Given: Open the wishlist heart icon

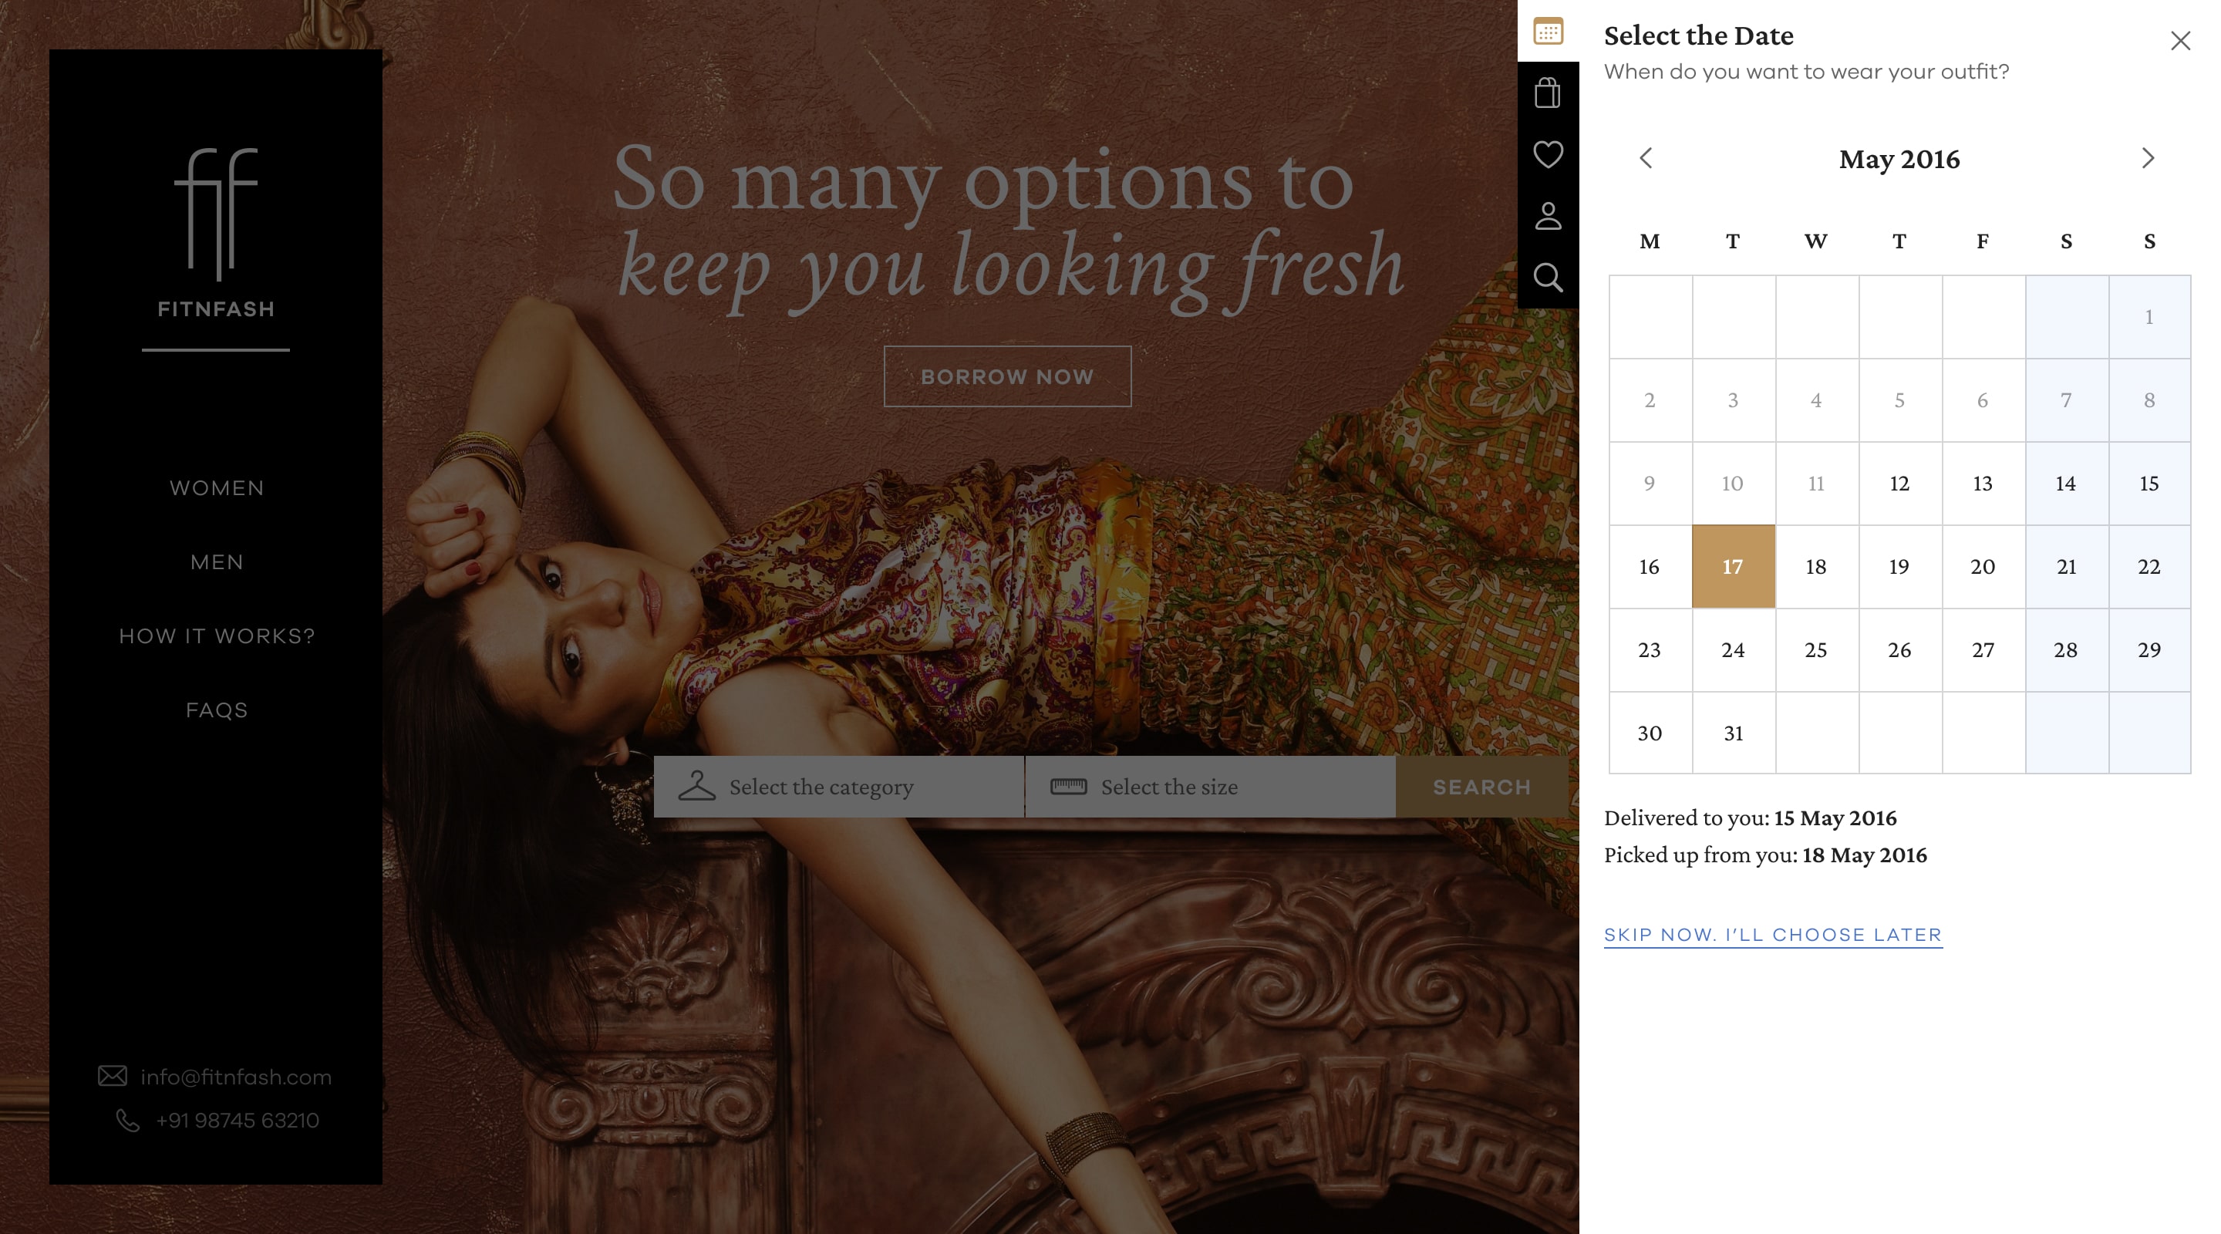Looking at the screenshot, I should click(x=1549, y=153).
